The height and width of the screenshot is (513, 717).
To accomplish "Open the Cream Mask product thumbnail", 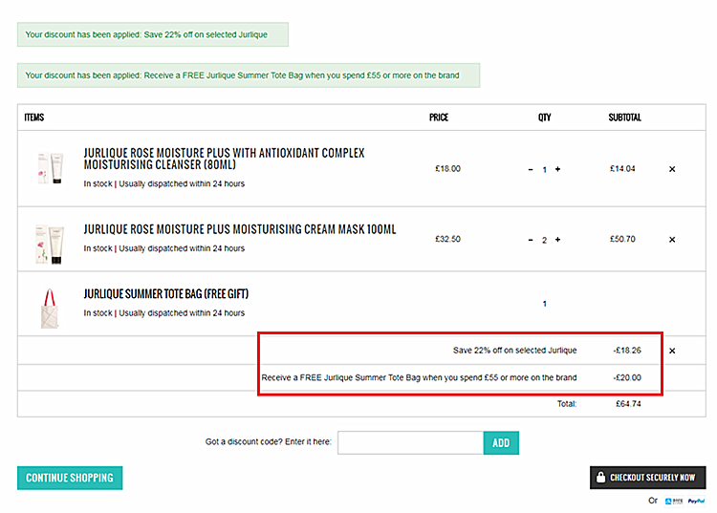I will point(50,244).
